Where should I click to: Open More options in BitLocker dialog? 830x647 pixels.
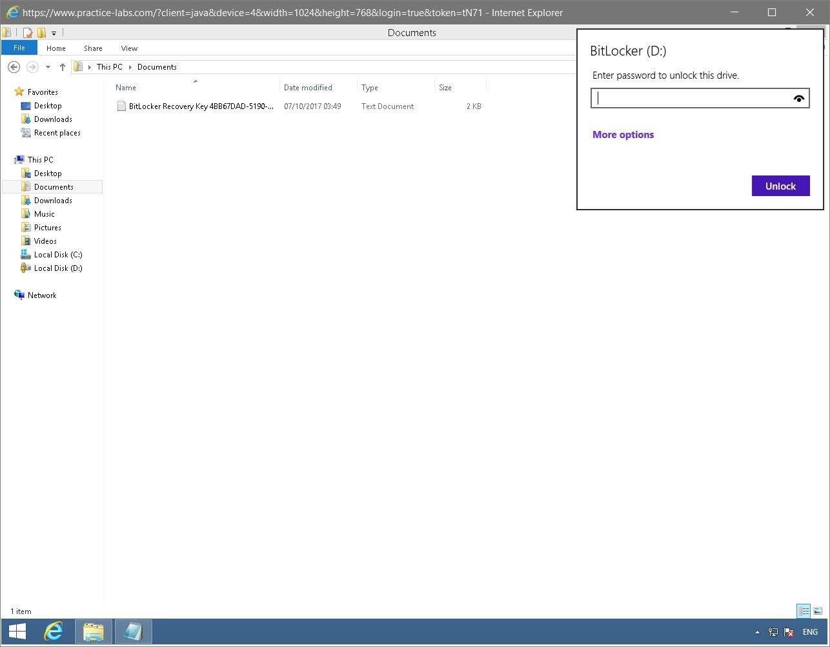623,134
